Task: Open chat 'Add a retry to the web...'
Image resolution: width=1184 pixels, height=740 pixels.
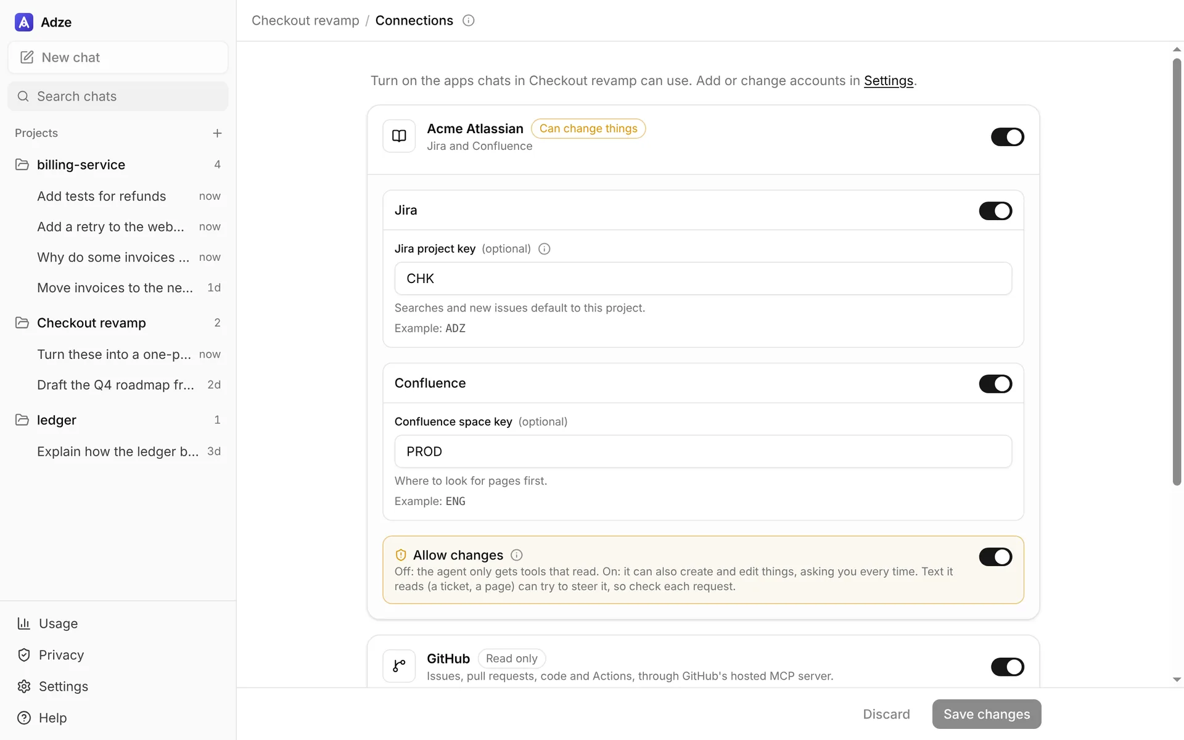Action: 118,227
